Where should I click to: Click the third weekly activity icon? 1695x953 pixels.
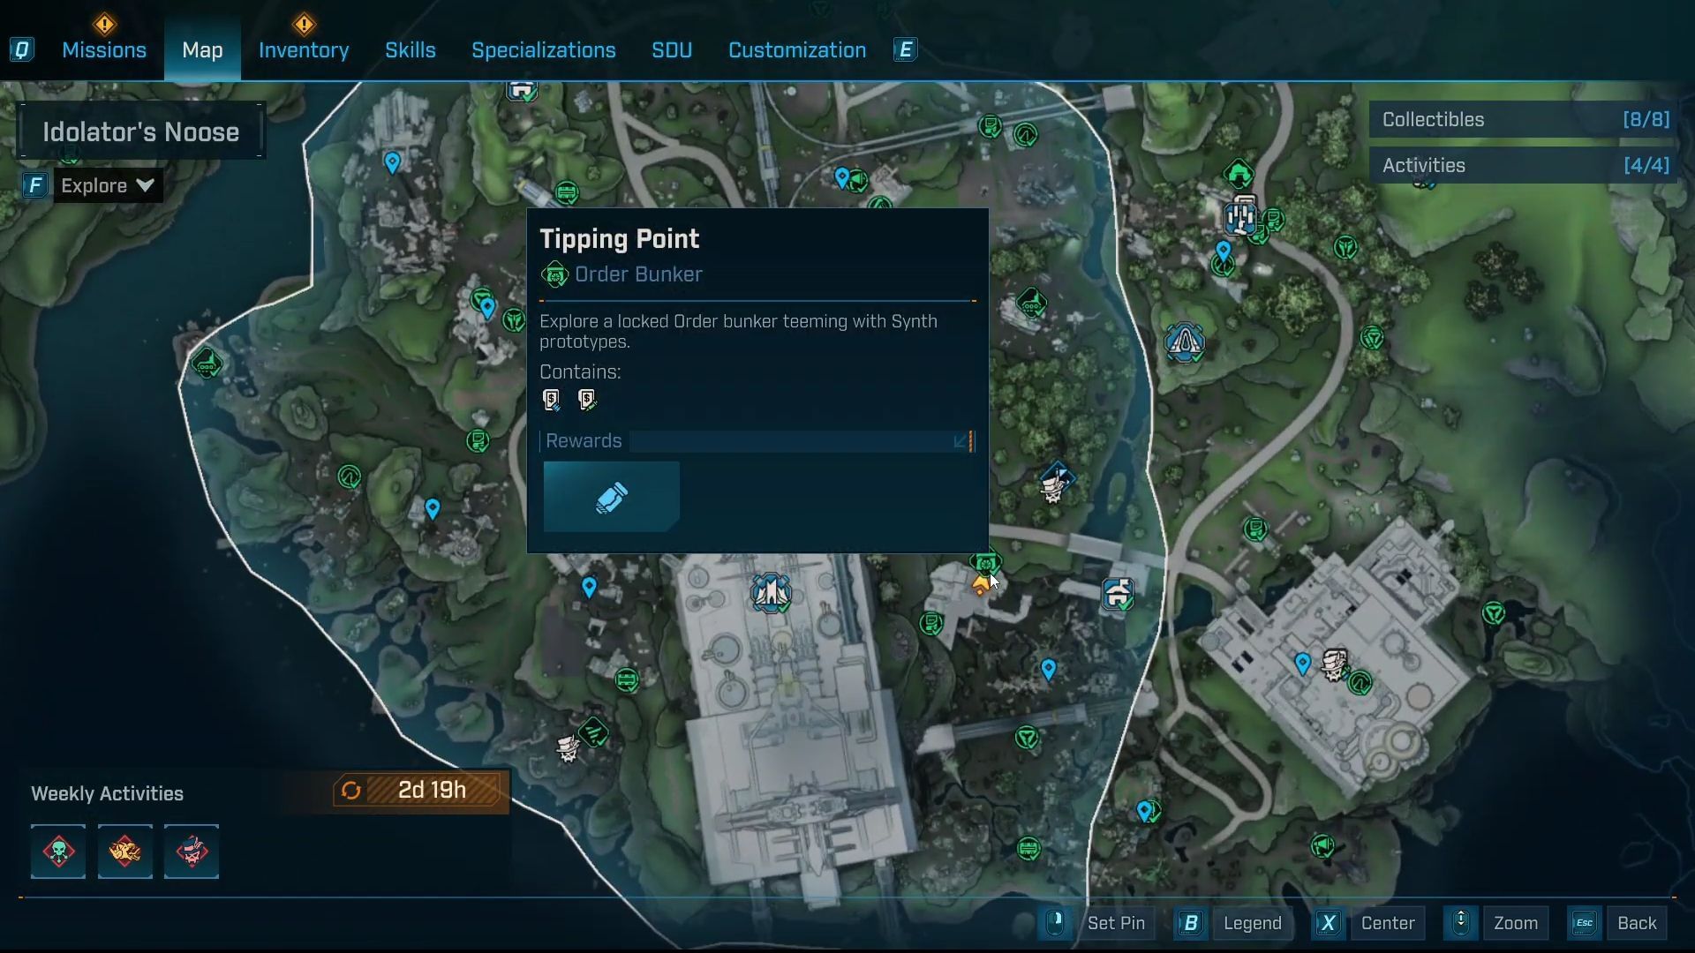pyautogui.click(x=192, y=852)
